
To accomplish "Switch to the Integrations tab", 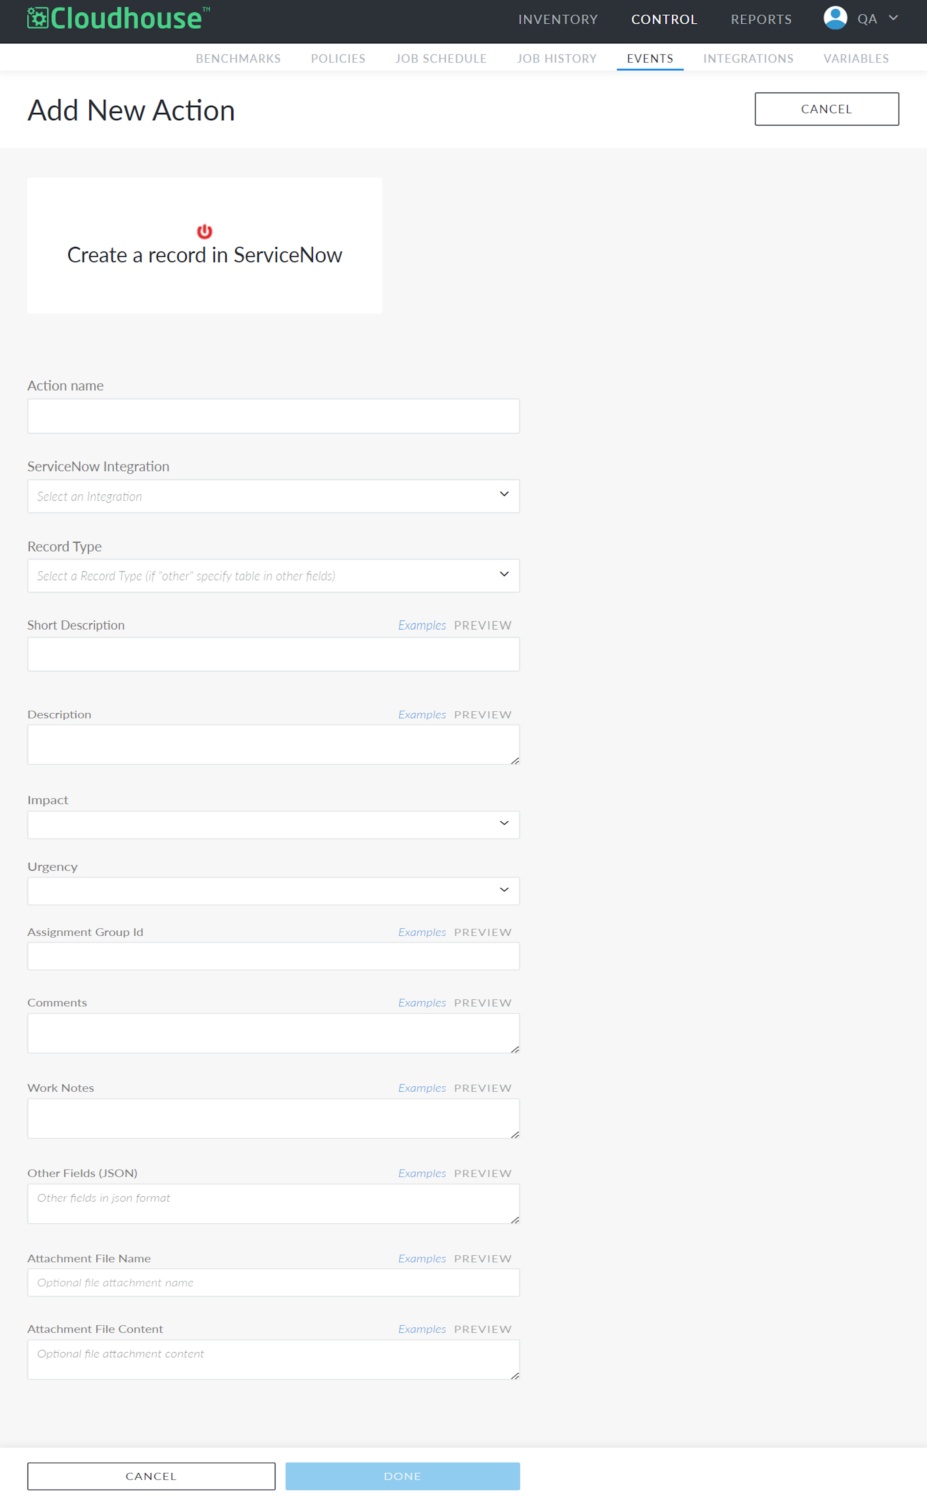I will (x=748, y=58).
